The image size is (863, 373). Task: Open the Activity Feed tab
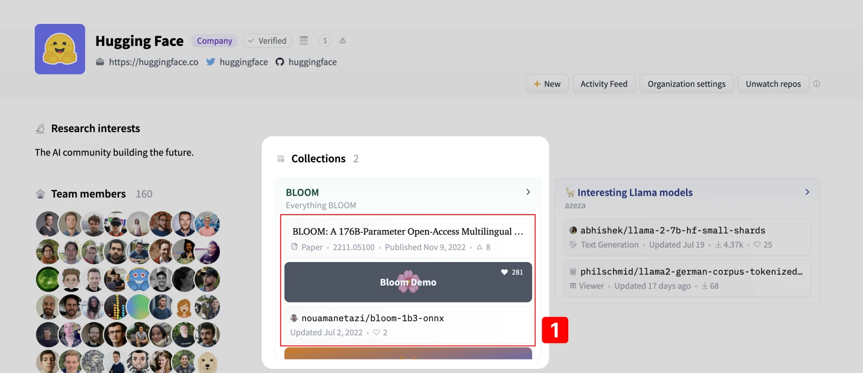point(603,84)
